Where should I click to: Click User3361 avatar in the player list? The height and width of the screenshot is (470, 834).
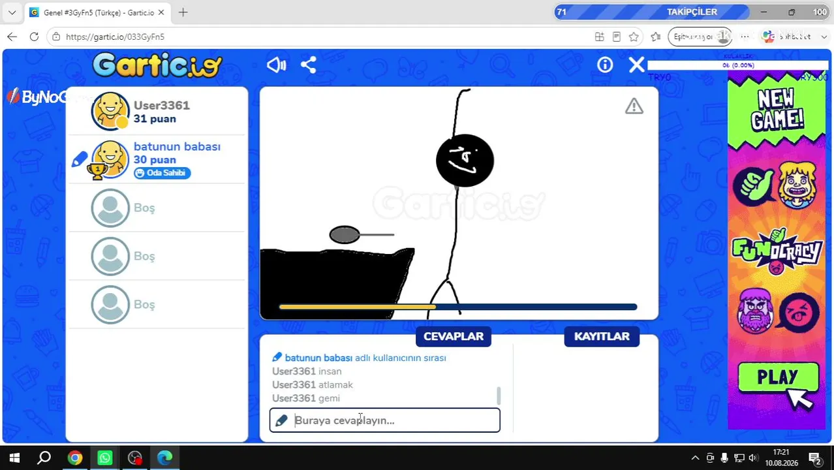(x=110, y=111)
